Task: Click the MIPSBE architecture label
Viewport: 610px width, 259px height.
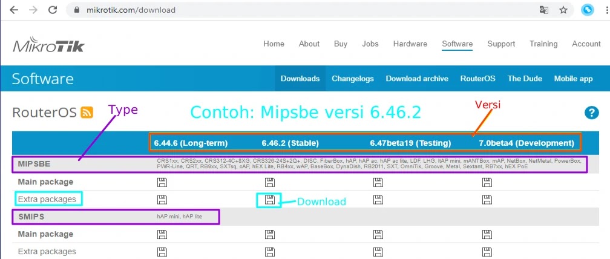Action: pyautogui.click(x=34, y=165)
